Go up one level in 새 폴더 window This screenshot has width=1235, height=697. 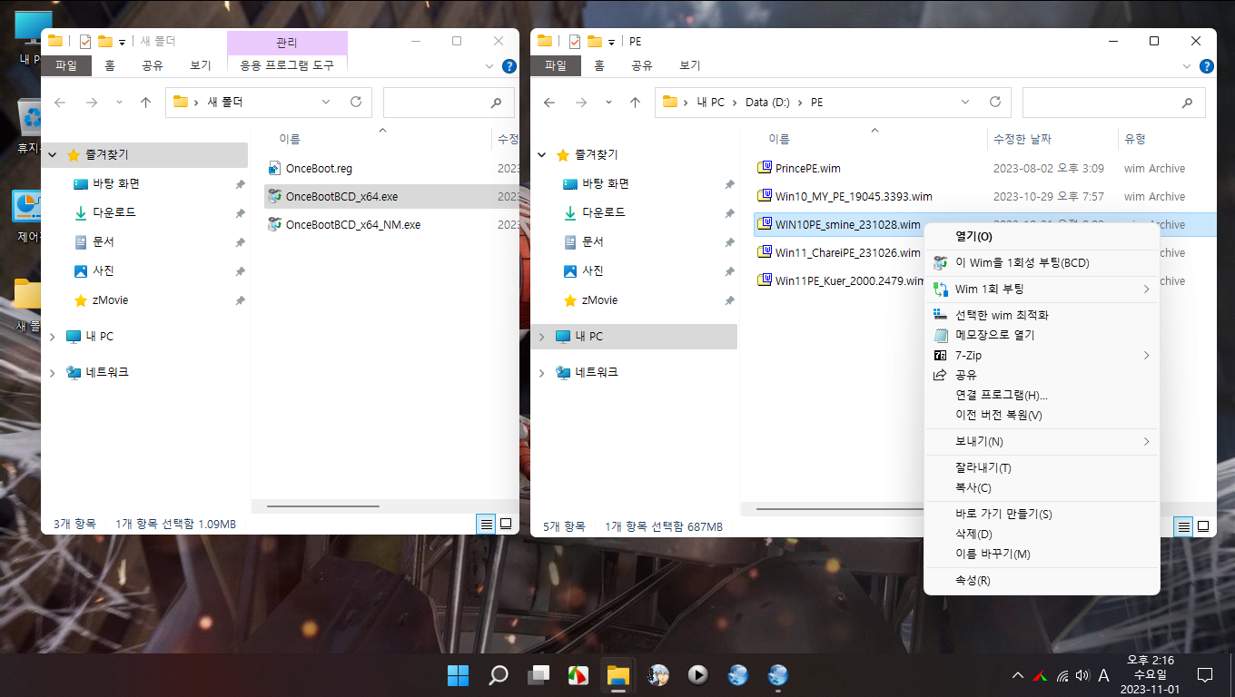pyautogui.click(x=145, y=103)
